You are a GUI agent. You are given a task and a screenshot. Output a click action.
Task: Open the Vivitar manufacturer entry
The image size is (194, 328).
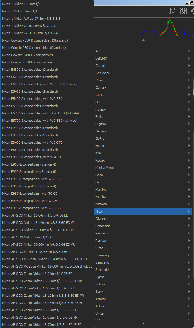[x=143, y=313]
